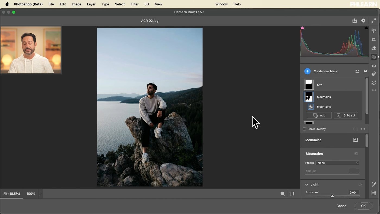Screen dimensions: 380x214
Task: Click the Exposure slider handle
Action: click(332, 196)
